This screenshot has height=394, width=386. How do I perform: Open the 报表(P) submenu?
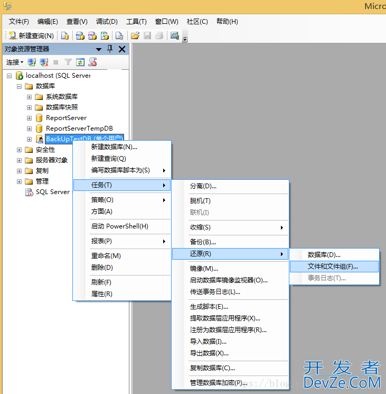click(x=121, y=241)
